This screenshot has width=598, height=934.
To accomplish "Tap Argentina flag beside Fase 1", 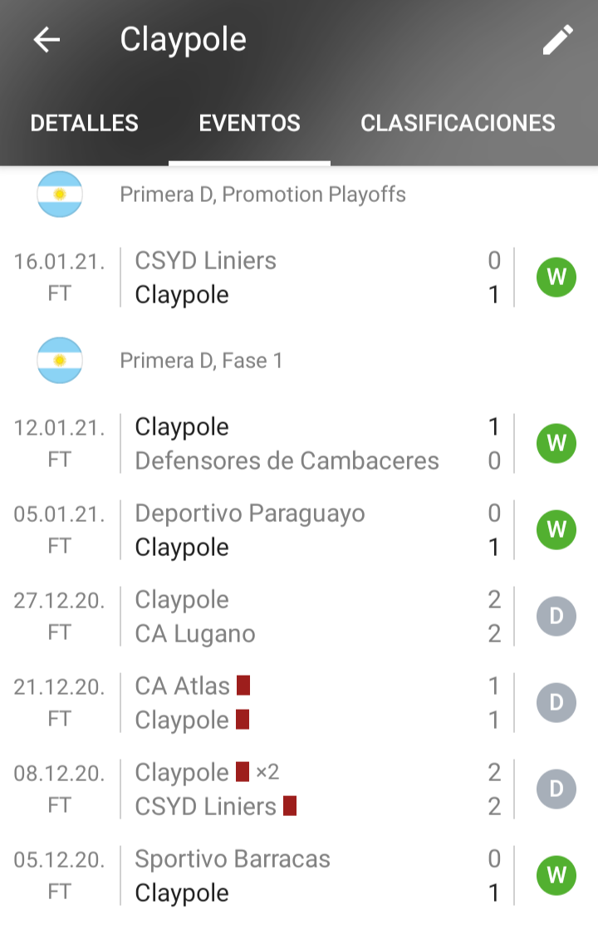I will pyautogui.click(x=60, y=361).
